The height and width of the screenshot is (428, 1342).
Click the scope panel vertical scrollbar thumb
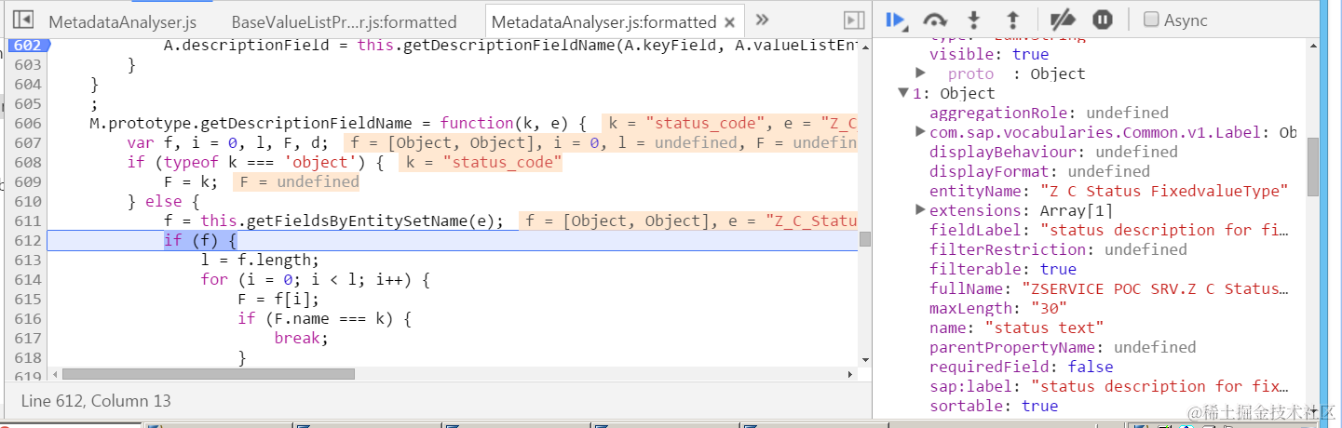click(x=1313, y=167)
